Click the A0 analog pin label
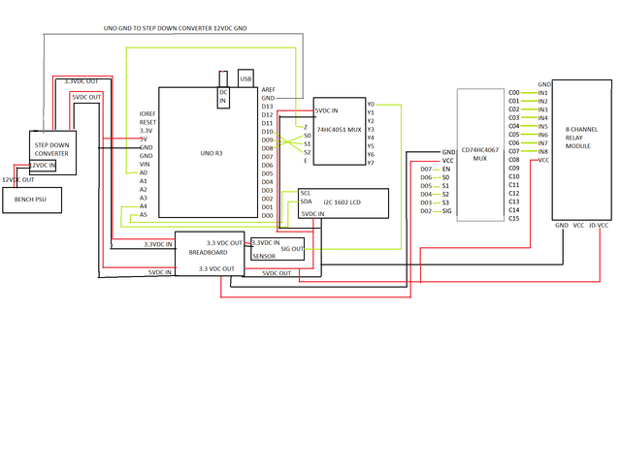 [144, 172]
